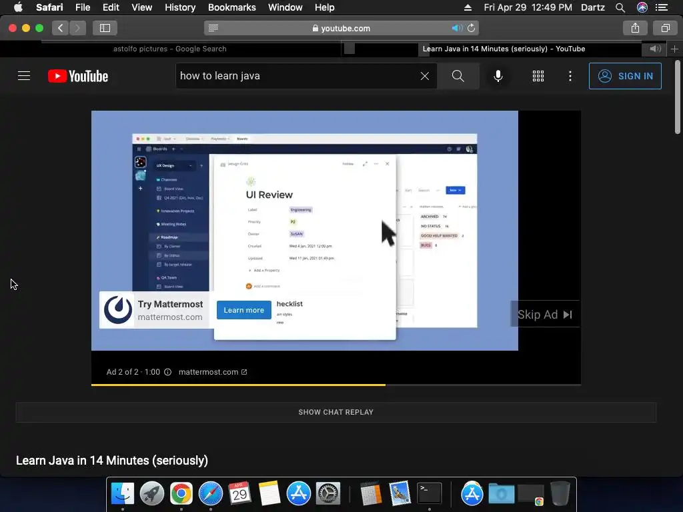Open Siri from the menu bar
Screen dimensions: 683x512
click(642, 7)
